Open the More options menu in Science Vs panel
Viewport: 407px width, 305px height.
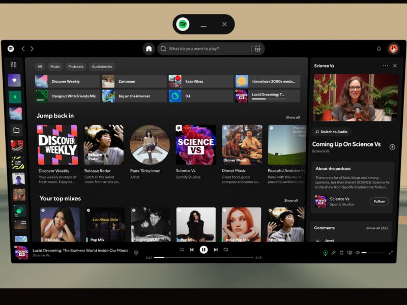click(386, 66)
